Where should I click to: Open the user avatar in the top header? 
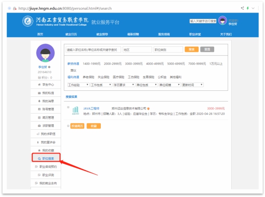(x=222, y=21)
